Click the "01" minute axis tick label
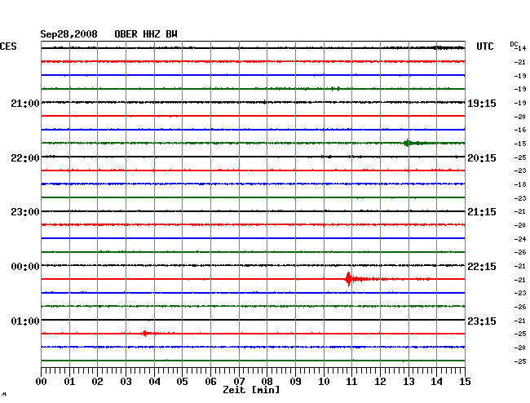 [69, 381]
